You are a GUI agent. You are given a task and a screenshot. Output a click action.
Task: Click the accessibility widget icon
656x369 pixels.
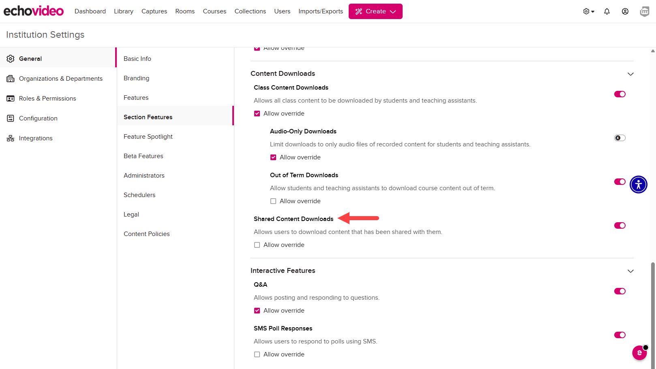[638, 184]
